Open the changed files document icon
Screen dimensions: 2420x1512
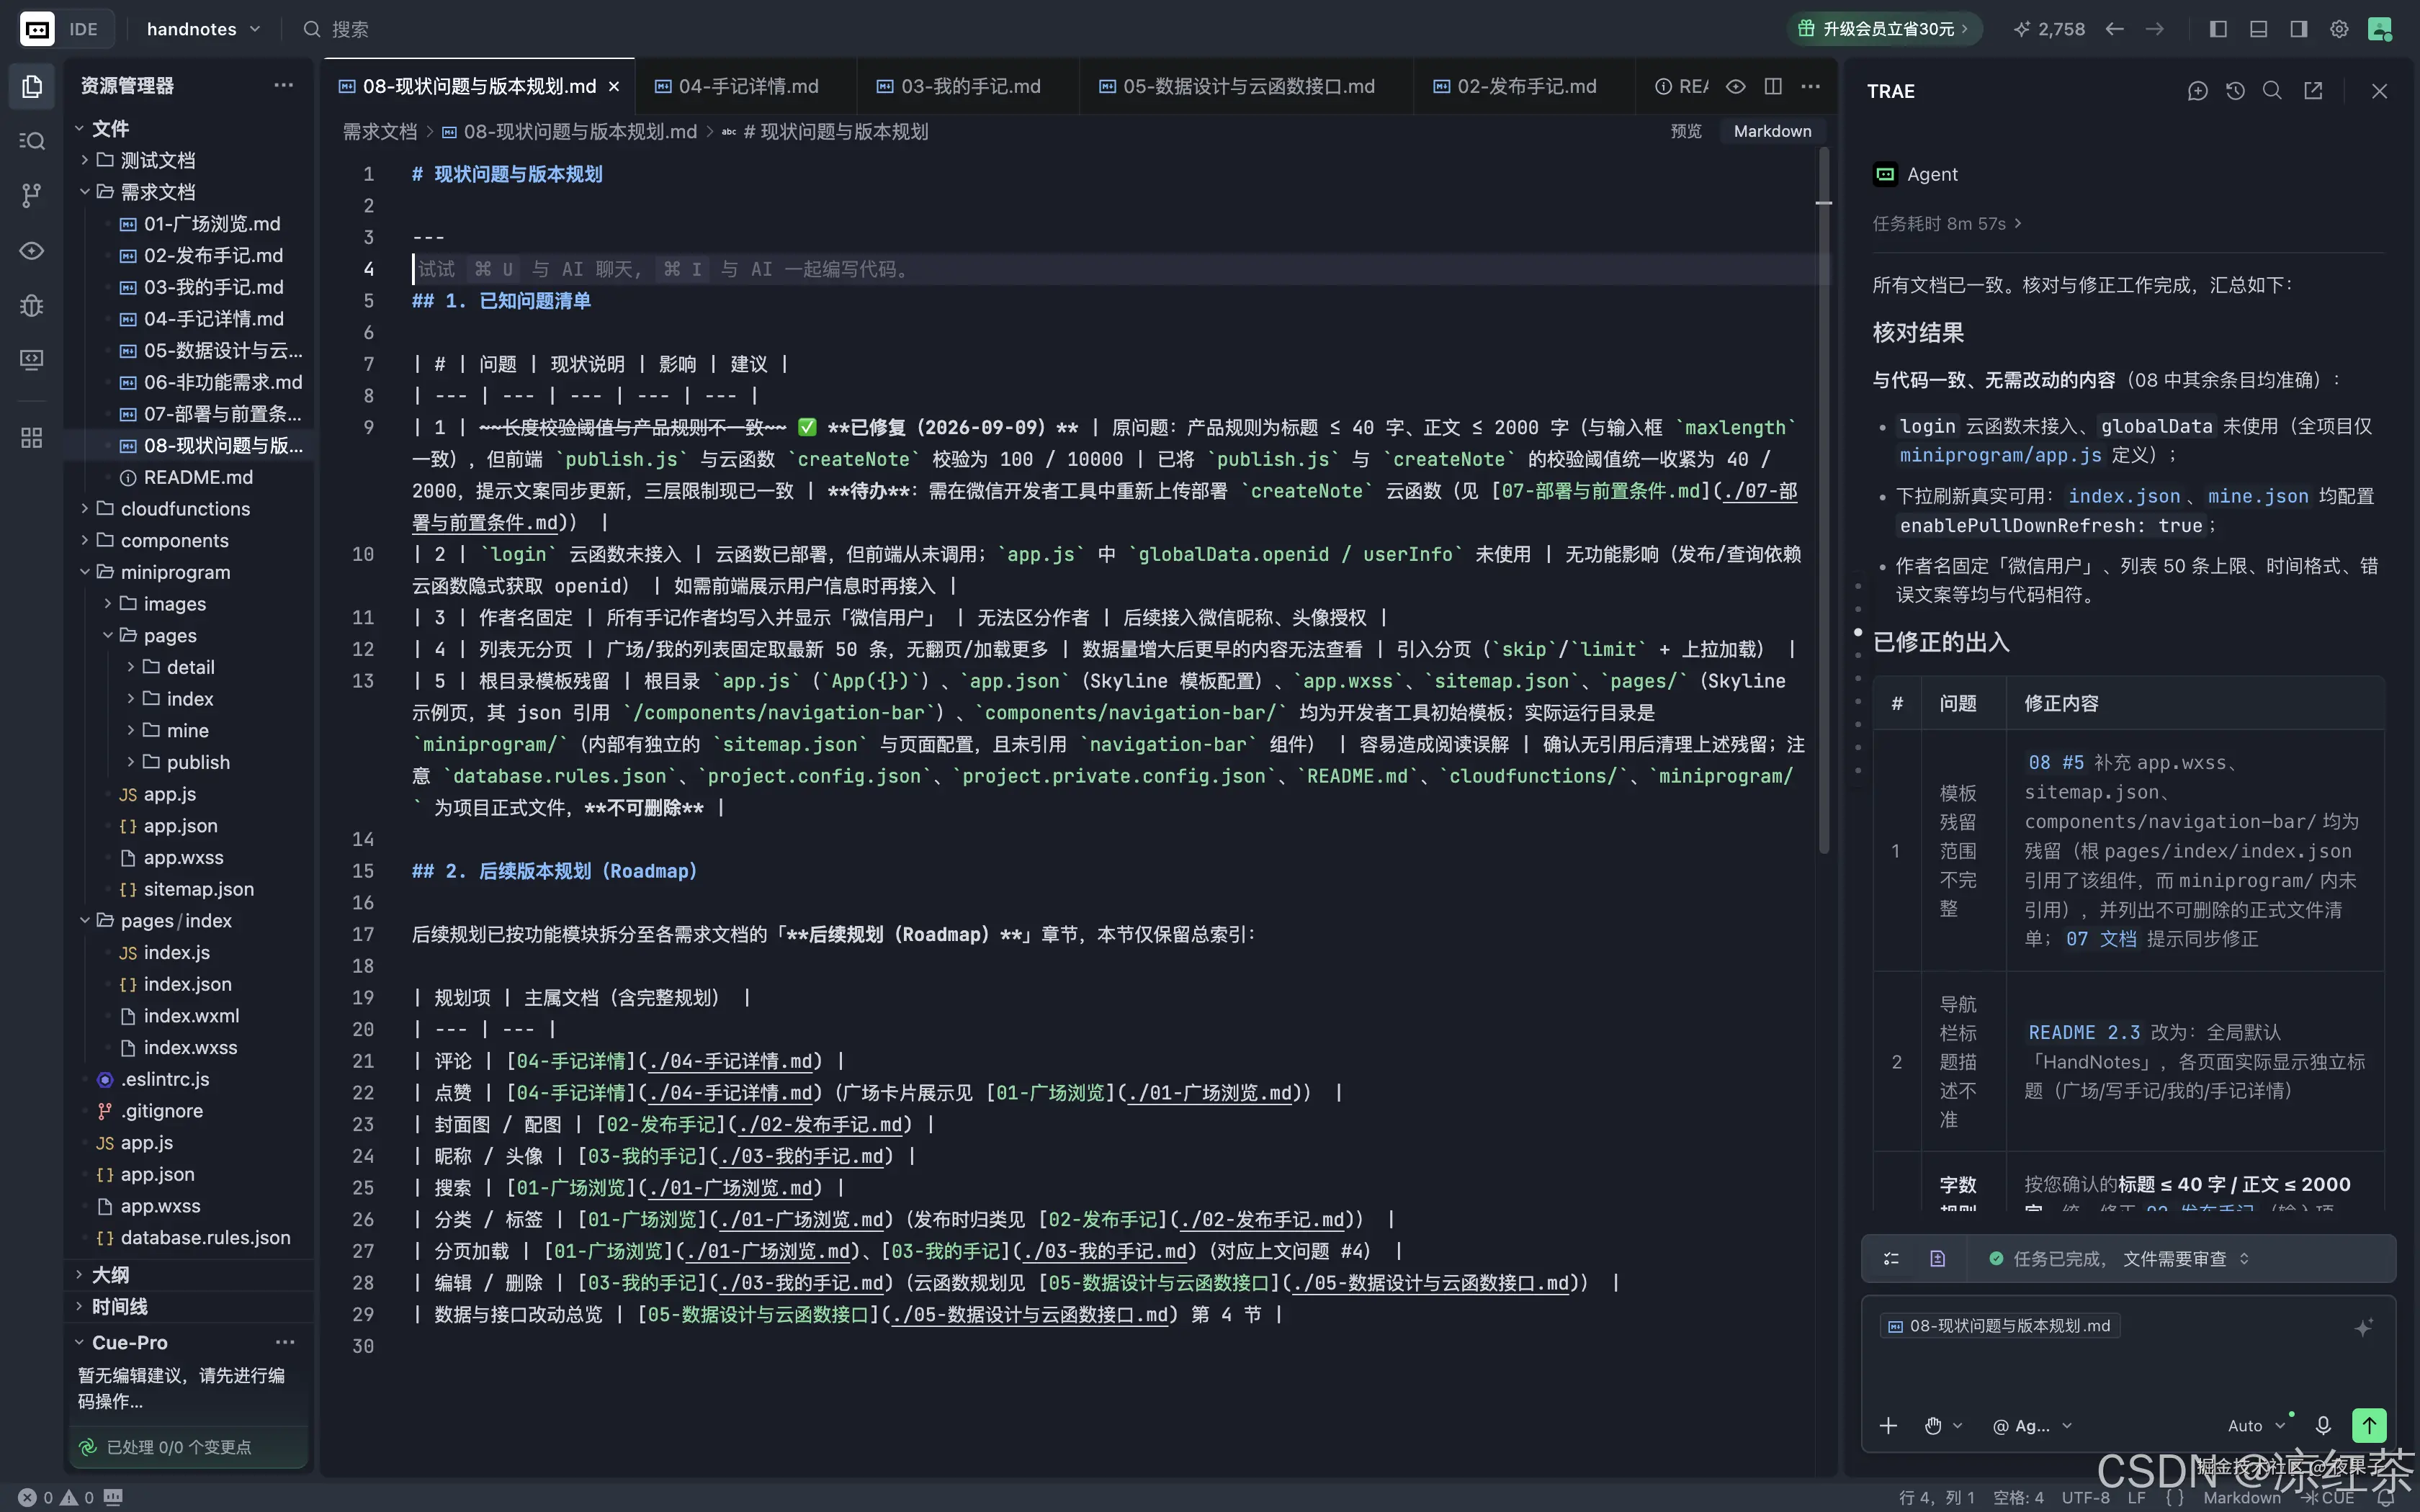click(1937, 1259)
